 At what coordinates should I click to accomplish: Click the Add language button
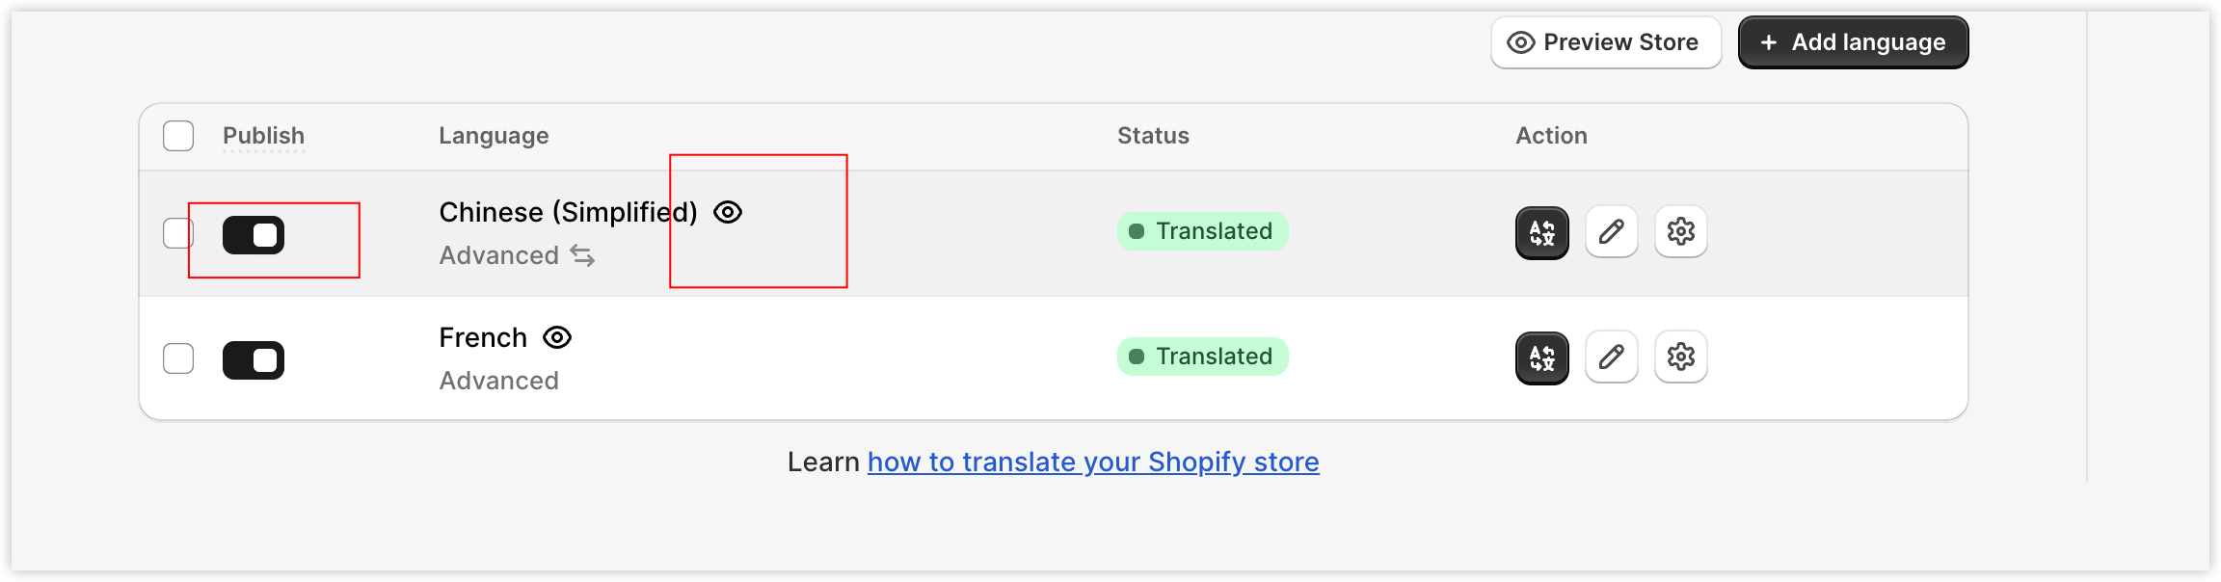pos(1853,42)
